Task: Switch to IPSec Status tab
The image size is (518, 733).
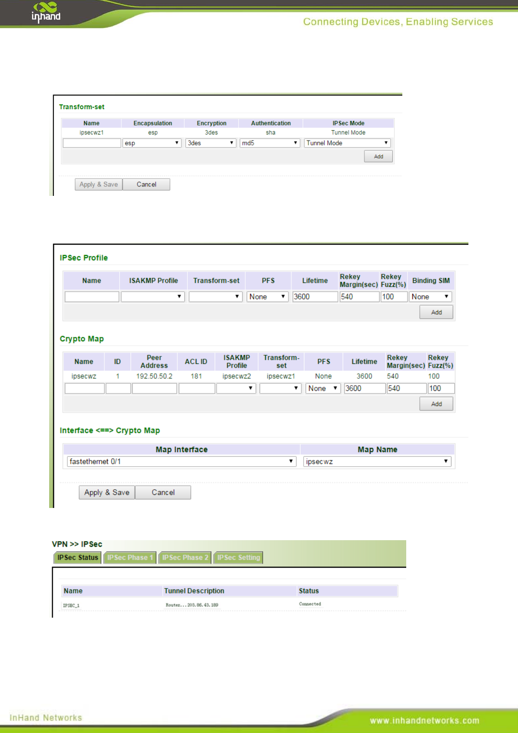Action: (77, 558)
